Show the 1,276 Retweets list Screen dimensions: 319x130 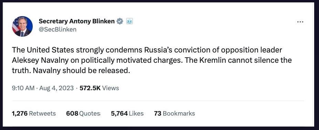pos(34,114)
